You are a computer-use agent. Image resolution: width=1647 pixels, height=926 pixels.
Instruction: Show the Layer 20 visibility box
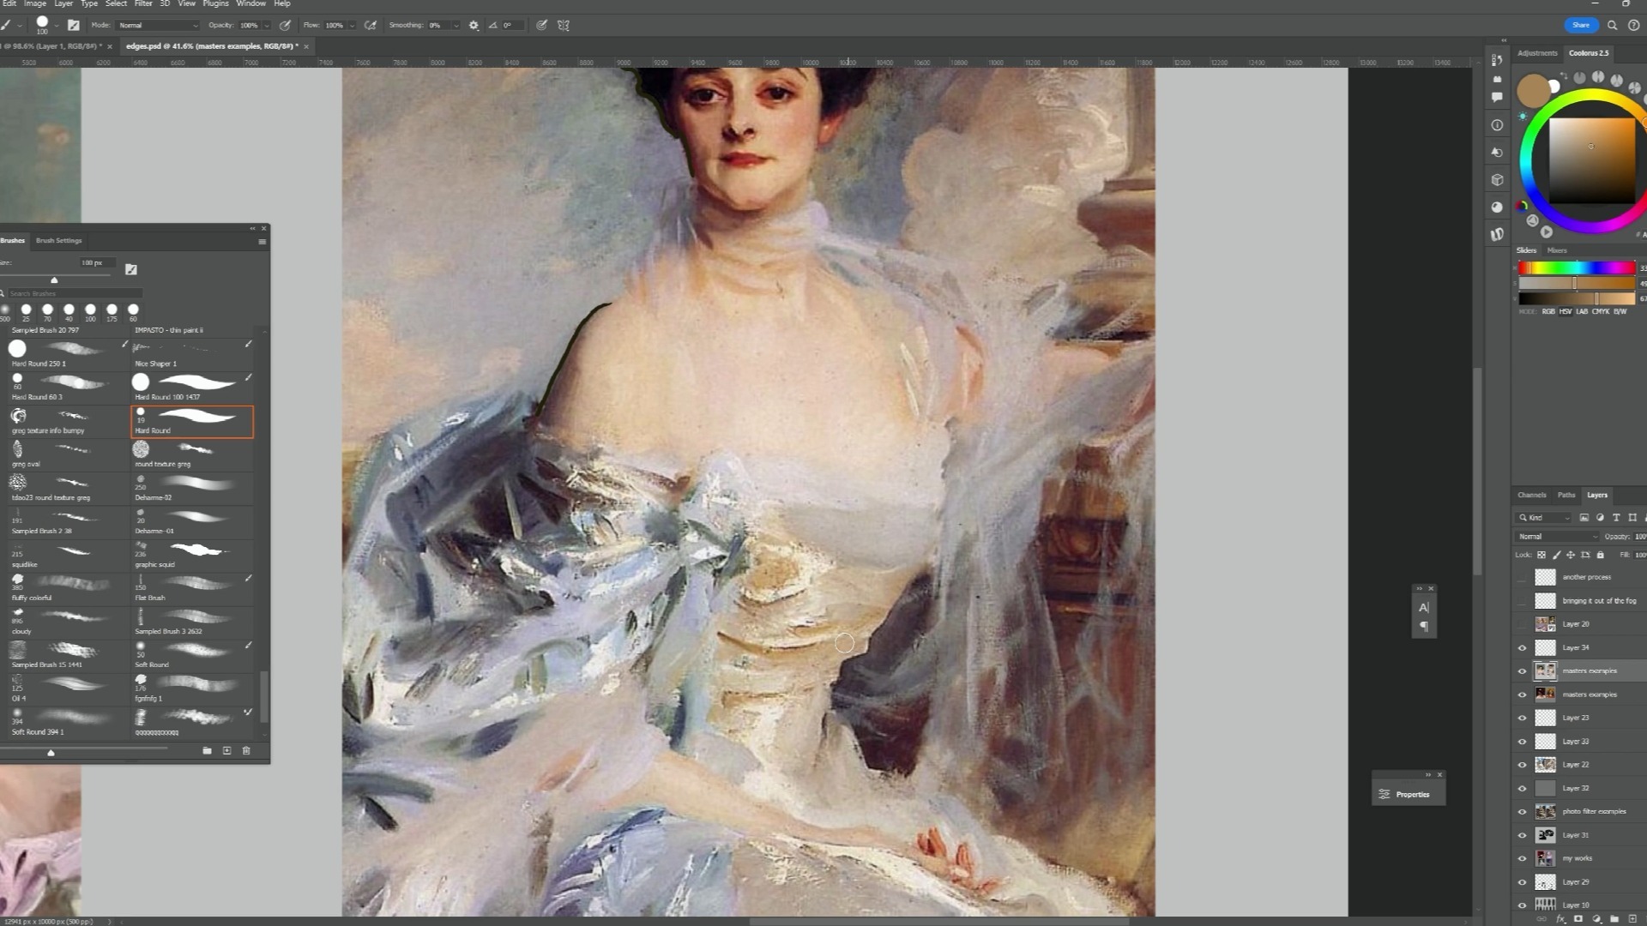[x=1523, y=624]
